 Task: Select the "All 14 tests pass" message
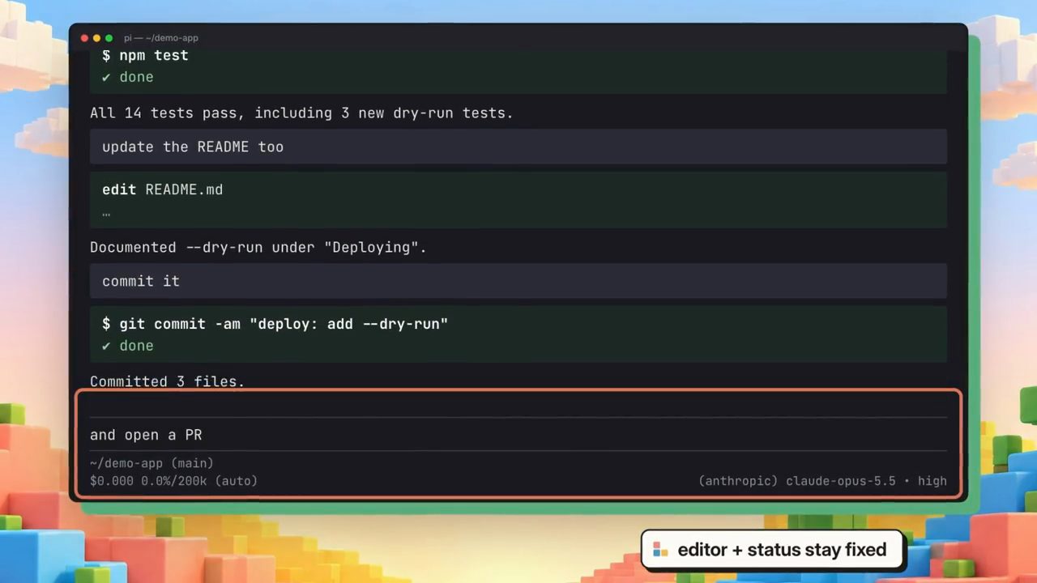point(301,113)
